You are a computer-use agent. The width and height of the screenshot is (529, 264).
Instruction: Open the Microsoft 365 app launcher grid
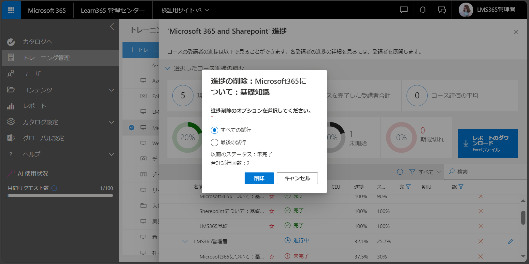pos(11,10)
